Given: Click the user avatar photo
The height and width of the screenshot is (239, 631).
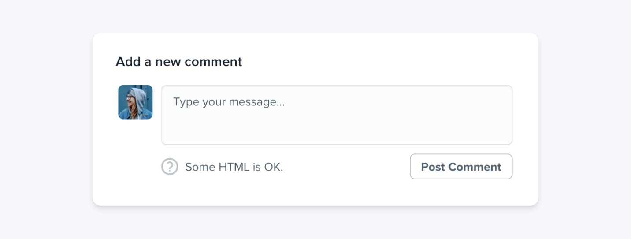Looking at the screenshot, I should pyautogui.click(x=135, y=102).
